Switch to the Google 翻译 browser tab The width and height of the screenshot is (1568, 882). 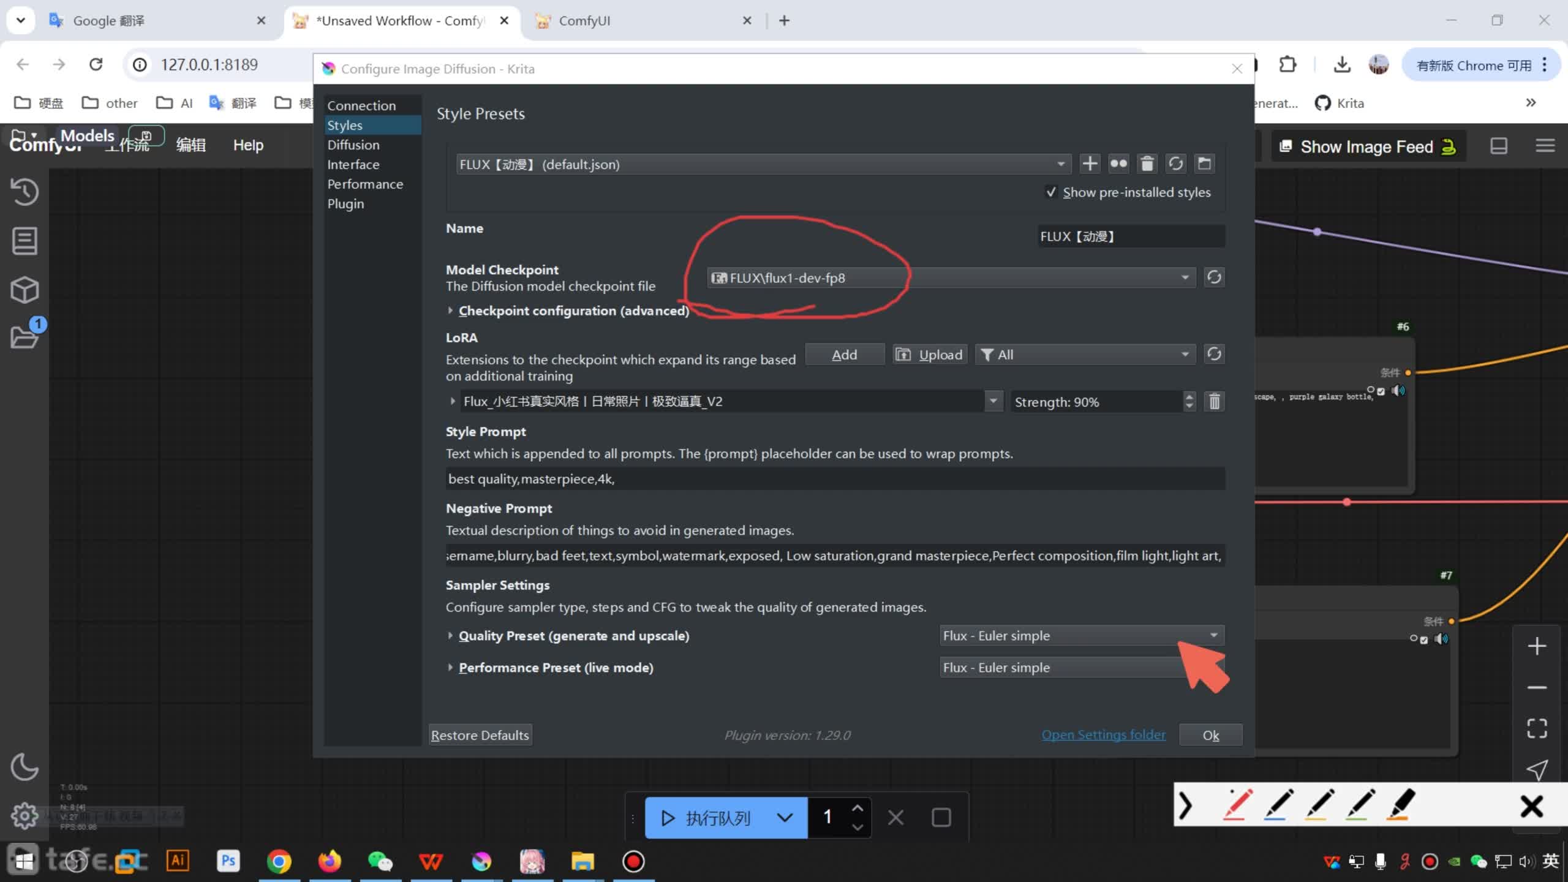click(x=157, y=21)
